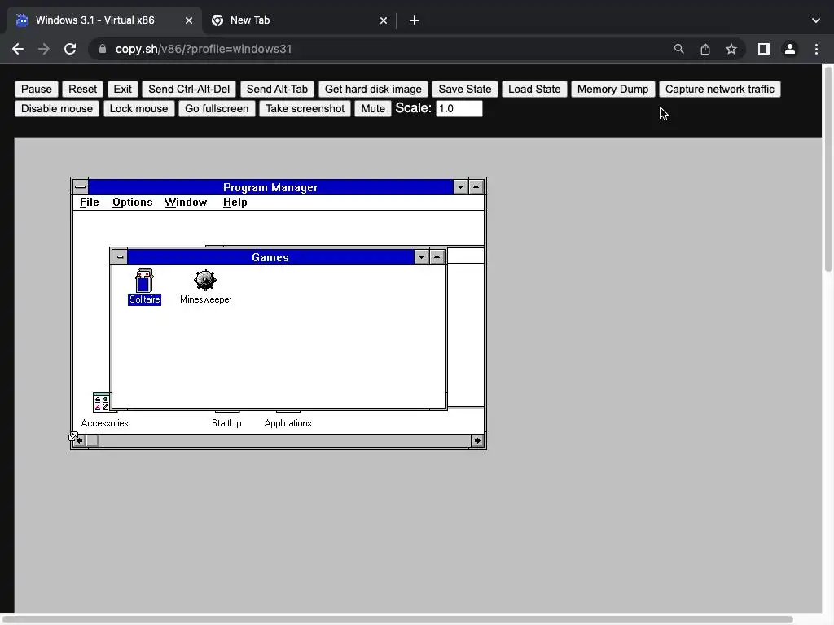Click the Save State button
Viewport: 834px width, 625px height.
465,90
